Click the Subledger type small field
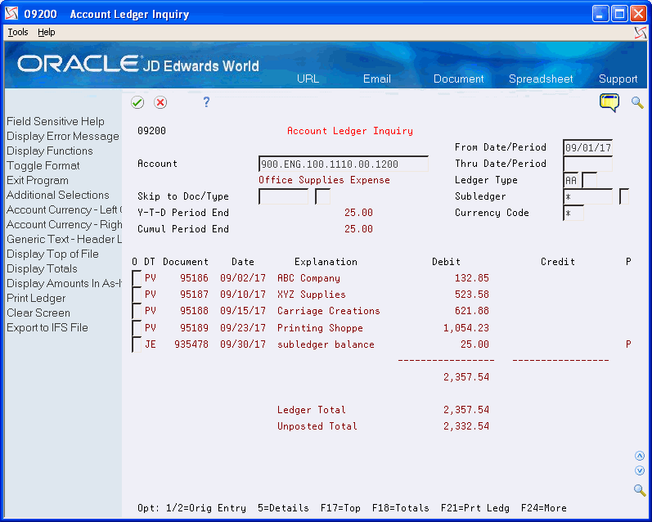The height and width of the screenshot is (522, 652). 623,196
